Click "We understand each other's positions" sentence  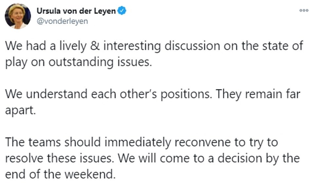coord(108,94)
